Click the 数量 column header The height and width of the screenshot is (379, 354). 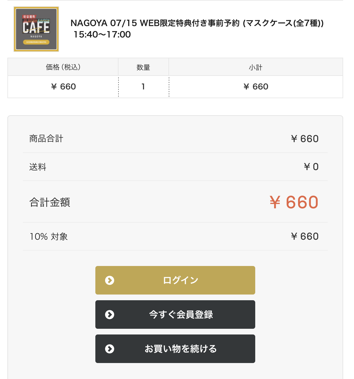pyautogui.click(x=143, y=67)
